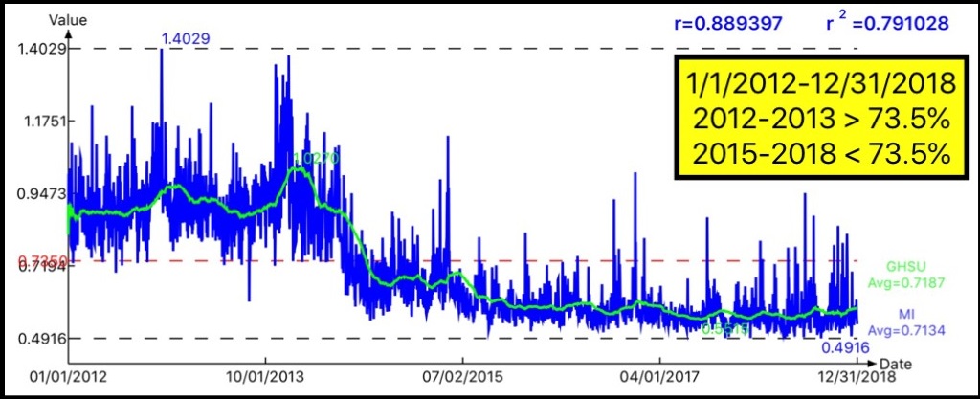This screenshot has width=980, height=399.
Task: Click the 12/31/2018 x-axis date label
Action: click(x=856, y=379)
